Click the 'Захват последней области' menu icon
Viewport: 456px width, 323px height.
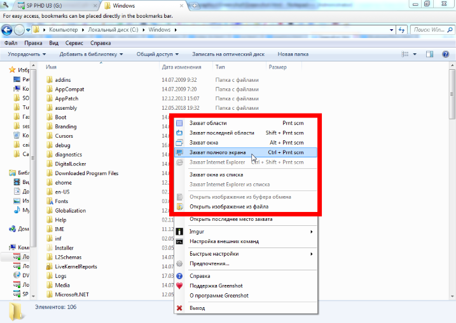(179, 133)
